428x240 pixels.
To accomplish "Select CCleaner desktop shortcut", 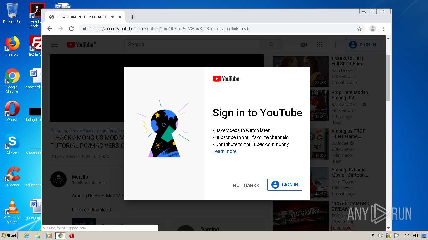I will pos(12,177).
